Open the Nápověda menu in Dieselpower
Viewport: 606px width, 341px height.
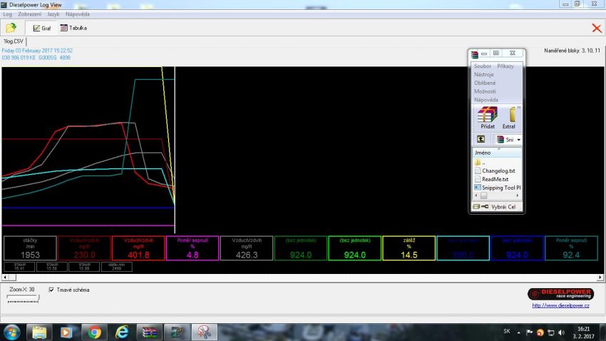coord(77,14)
